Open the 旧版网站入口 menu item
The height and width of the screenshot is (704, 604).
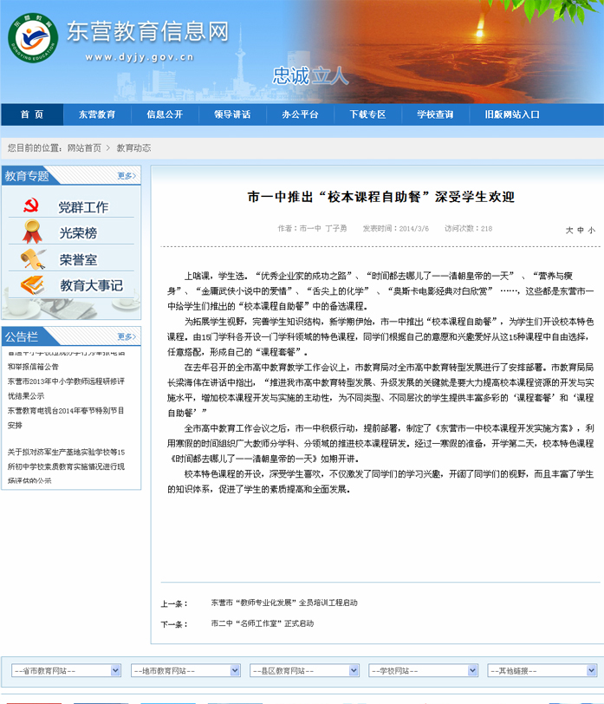pyautogui.click(x=512, y=114)
